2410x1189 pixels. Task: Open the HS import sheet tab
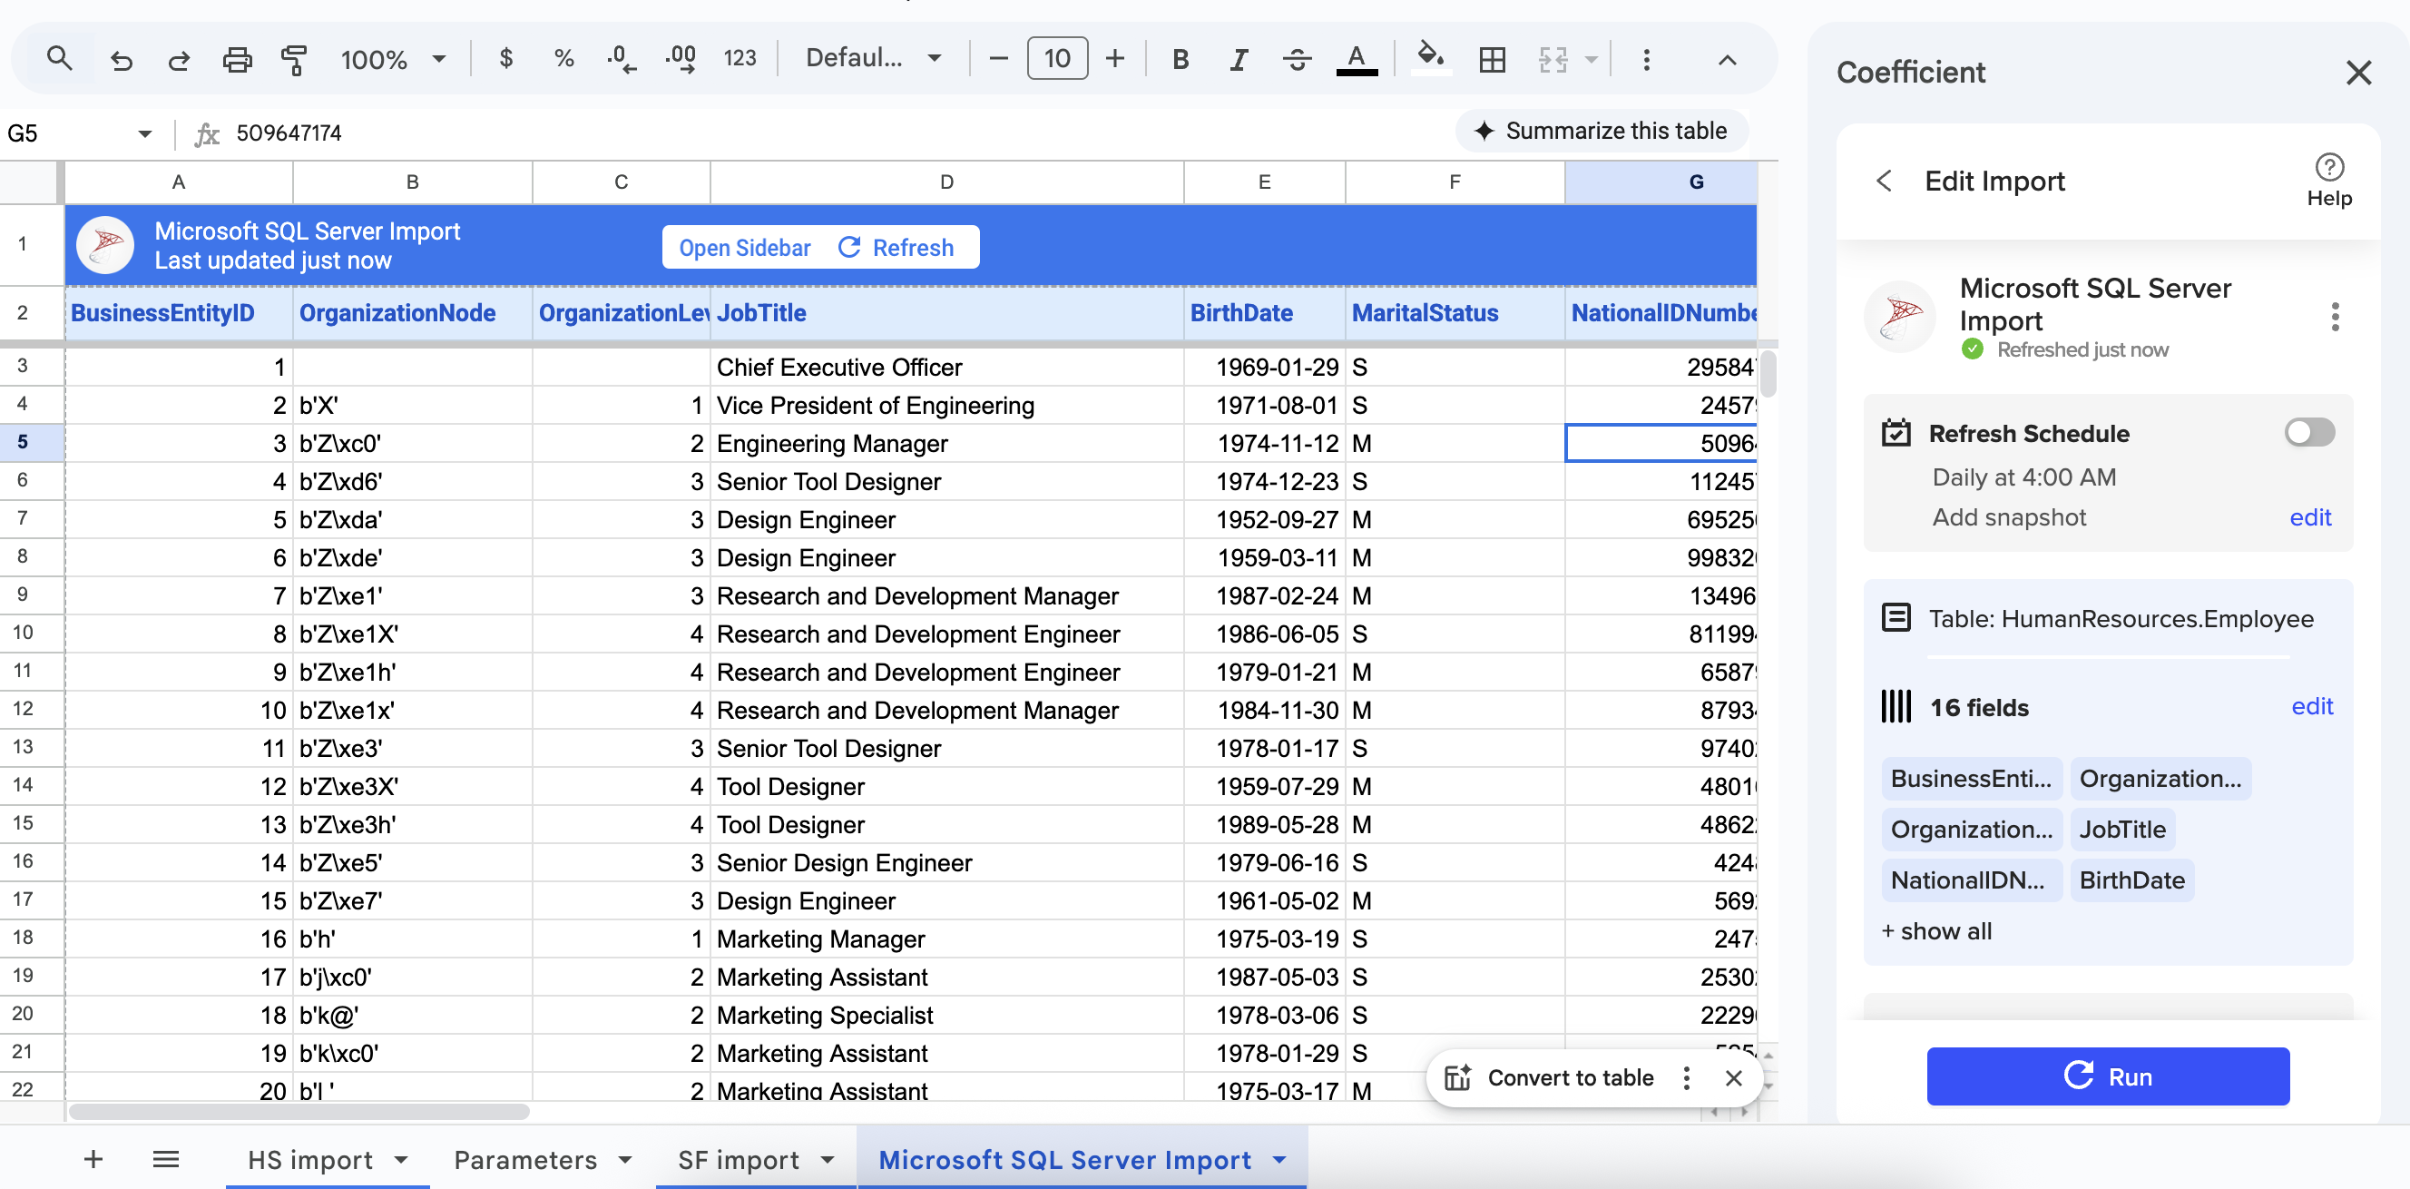[x=310, y=1159]
